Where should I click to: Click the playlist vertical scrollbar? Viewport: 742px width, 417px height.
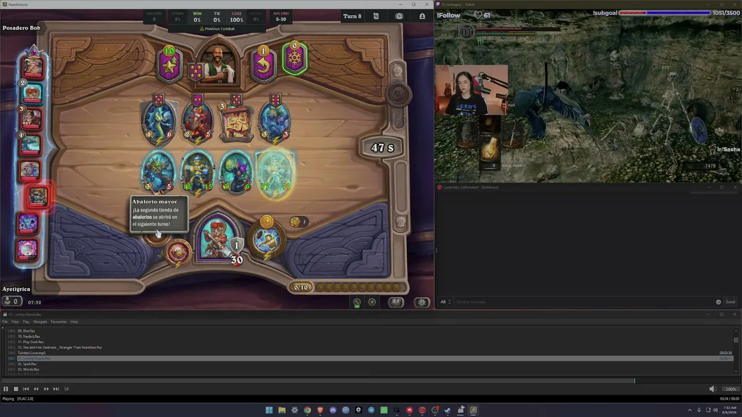[x=736, y=350]
